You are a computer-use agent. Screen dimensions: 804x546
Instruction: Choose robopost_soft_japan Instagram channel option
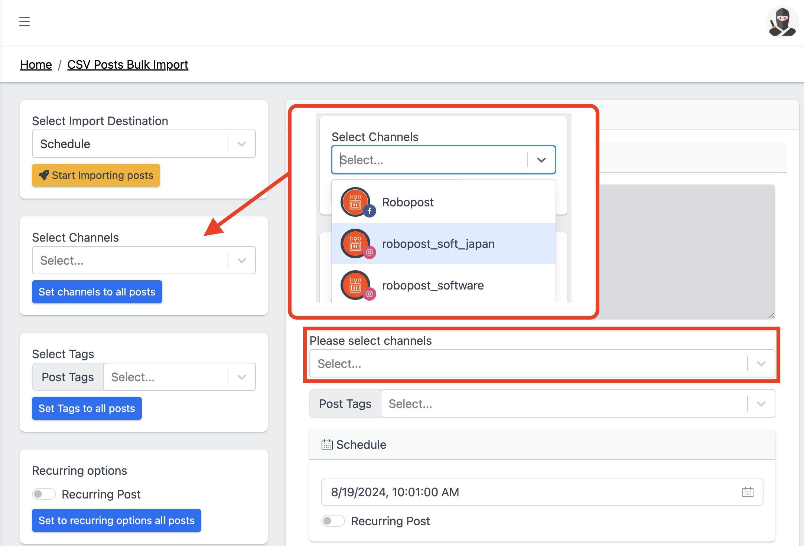coord(443,243)
